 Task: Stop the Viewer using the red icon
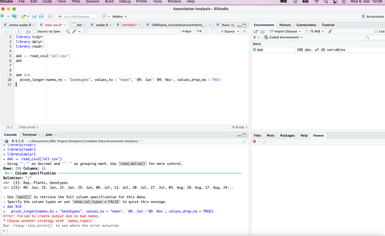pos(255,142)
